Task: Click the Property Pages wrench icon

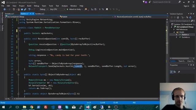Action: (x=179, y=72)
